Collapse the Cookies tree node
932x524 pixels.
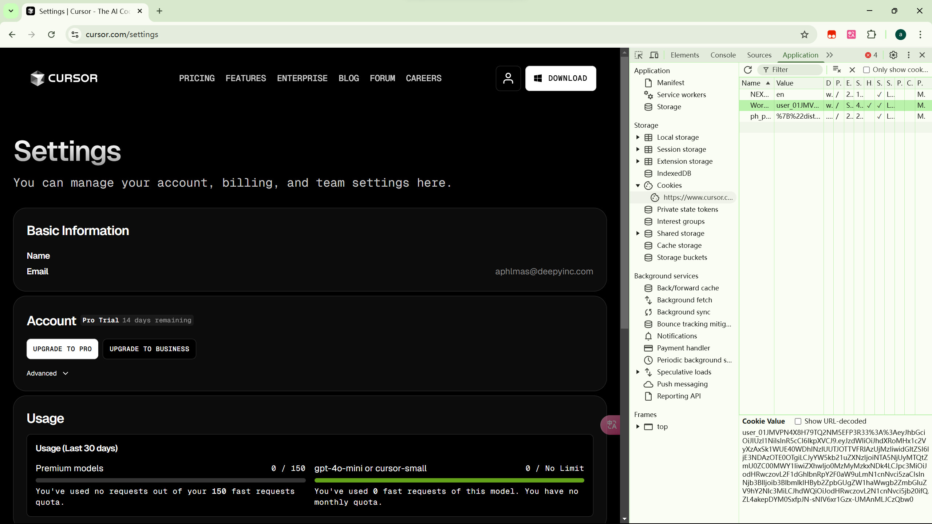pyautogui.click(x=638, y=186)
